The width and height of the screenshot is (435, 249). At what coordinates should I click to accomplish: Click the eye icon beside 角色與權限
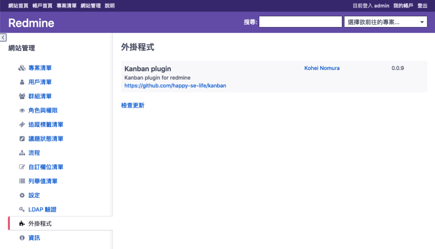click(22, 111)
